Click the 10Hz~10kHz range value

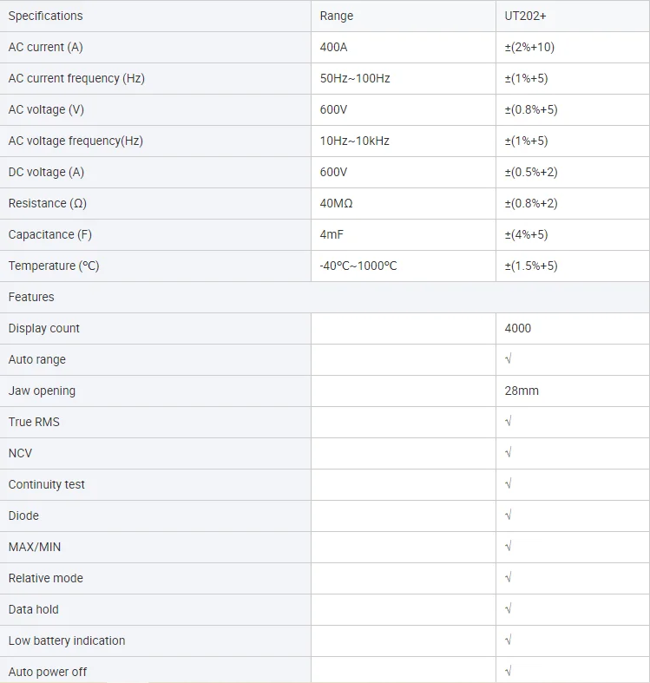point(354,141)
